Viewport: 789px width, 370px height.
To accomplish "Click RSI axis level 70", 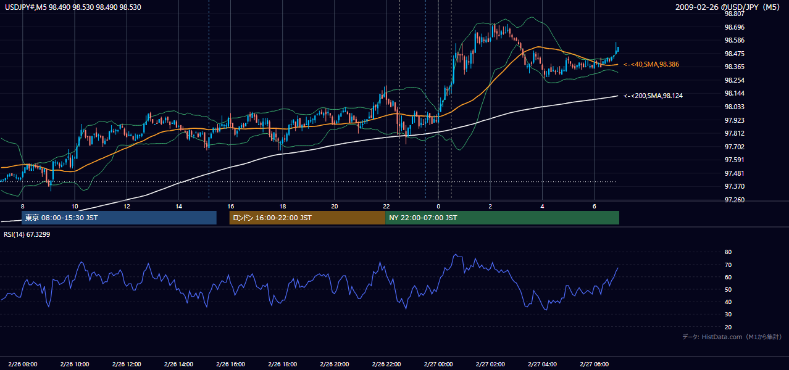I will pyautogui.click(x=728, y=265).
